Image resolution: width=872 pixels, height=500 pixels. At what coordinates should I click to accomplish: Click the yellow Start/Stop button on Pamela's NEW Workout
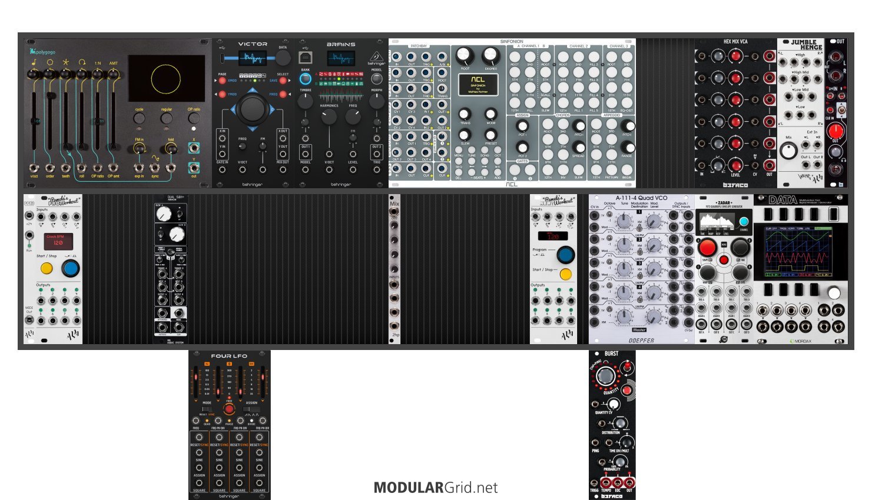pyautogui.click(x=566, y=274)
